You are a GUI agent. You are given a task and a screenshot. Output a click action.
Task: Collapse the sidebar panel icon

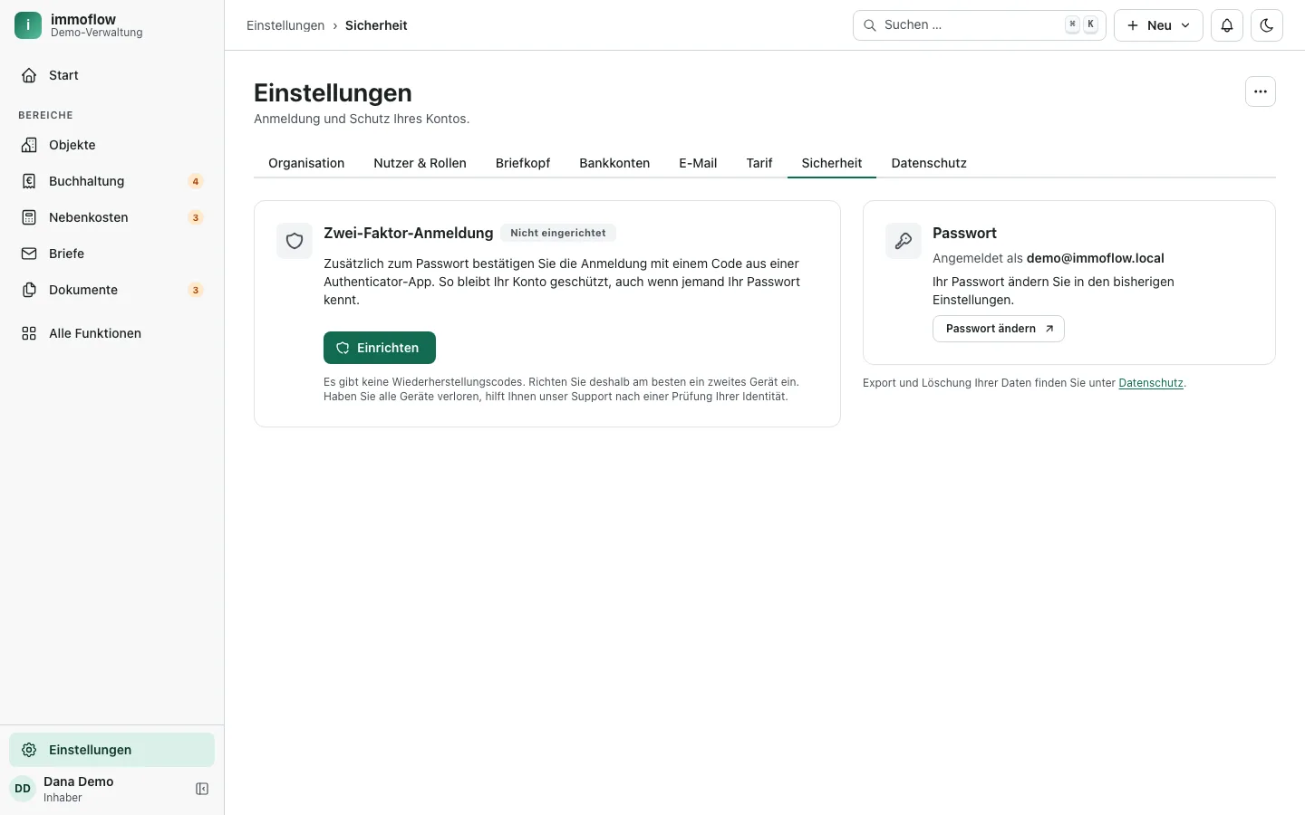(202, 789)
